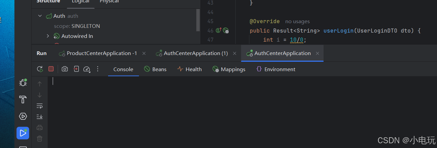This screenshot has width=437, height=148.
Task: Click inside the empty console output area
Action: tap(242, 112)
